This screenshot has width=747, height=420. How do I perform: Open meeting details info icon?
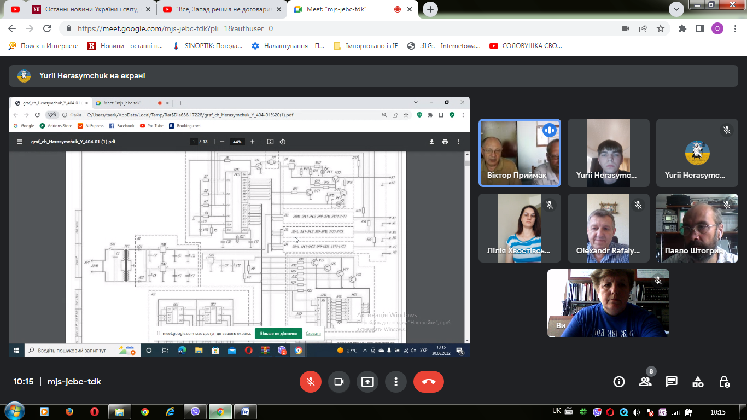tap(619, 382)
